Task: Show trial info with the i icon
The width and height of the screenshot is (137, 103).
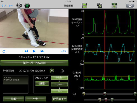Action: coord(62,71)
